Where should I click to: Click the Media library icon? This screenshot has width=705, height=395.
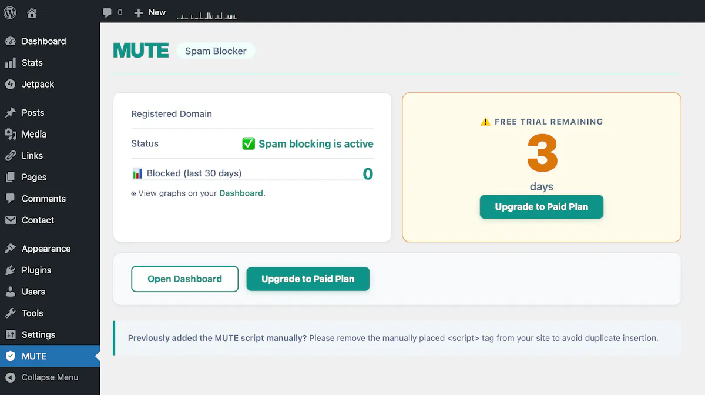11,134
